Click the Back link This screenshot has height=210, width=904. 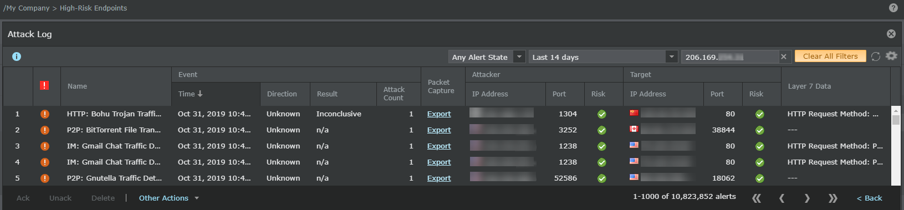tap(869, 198)
